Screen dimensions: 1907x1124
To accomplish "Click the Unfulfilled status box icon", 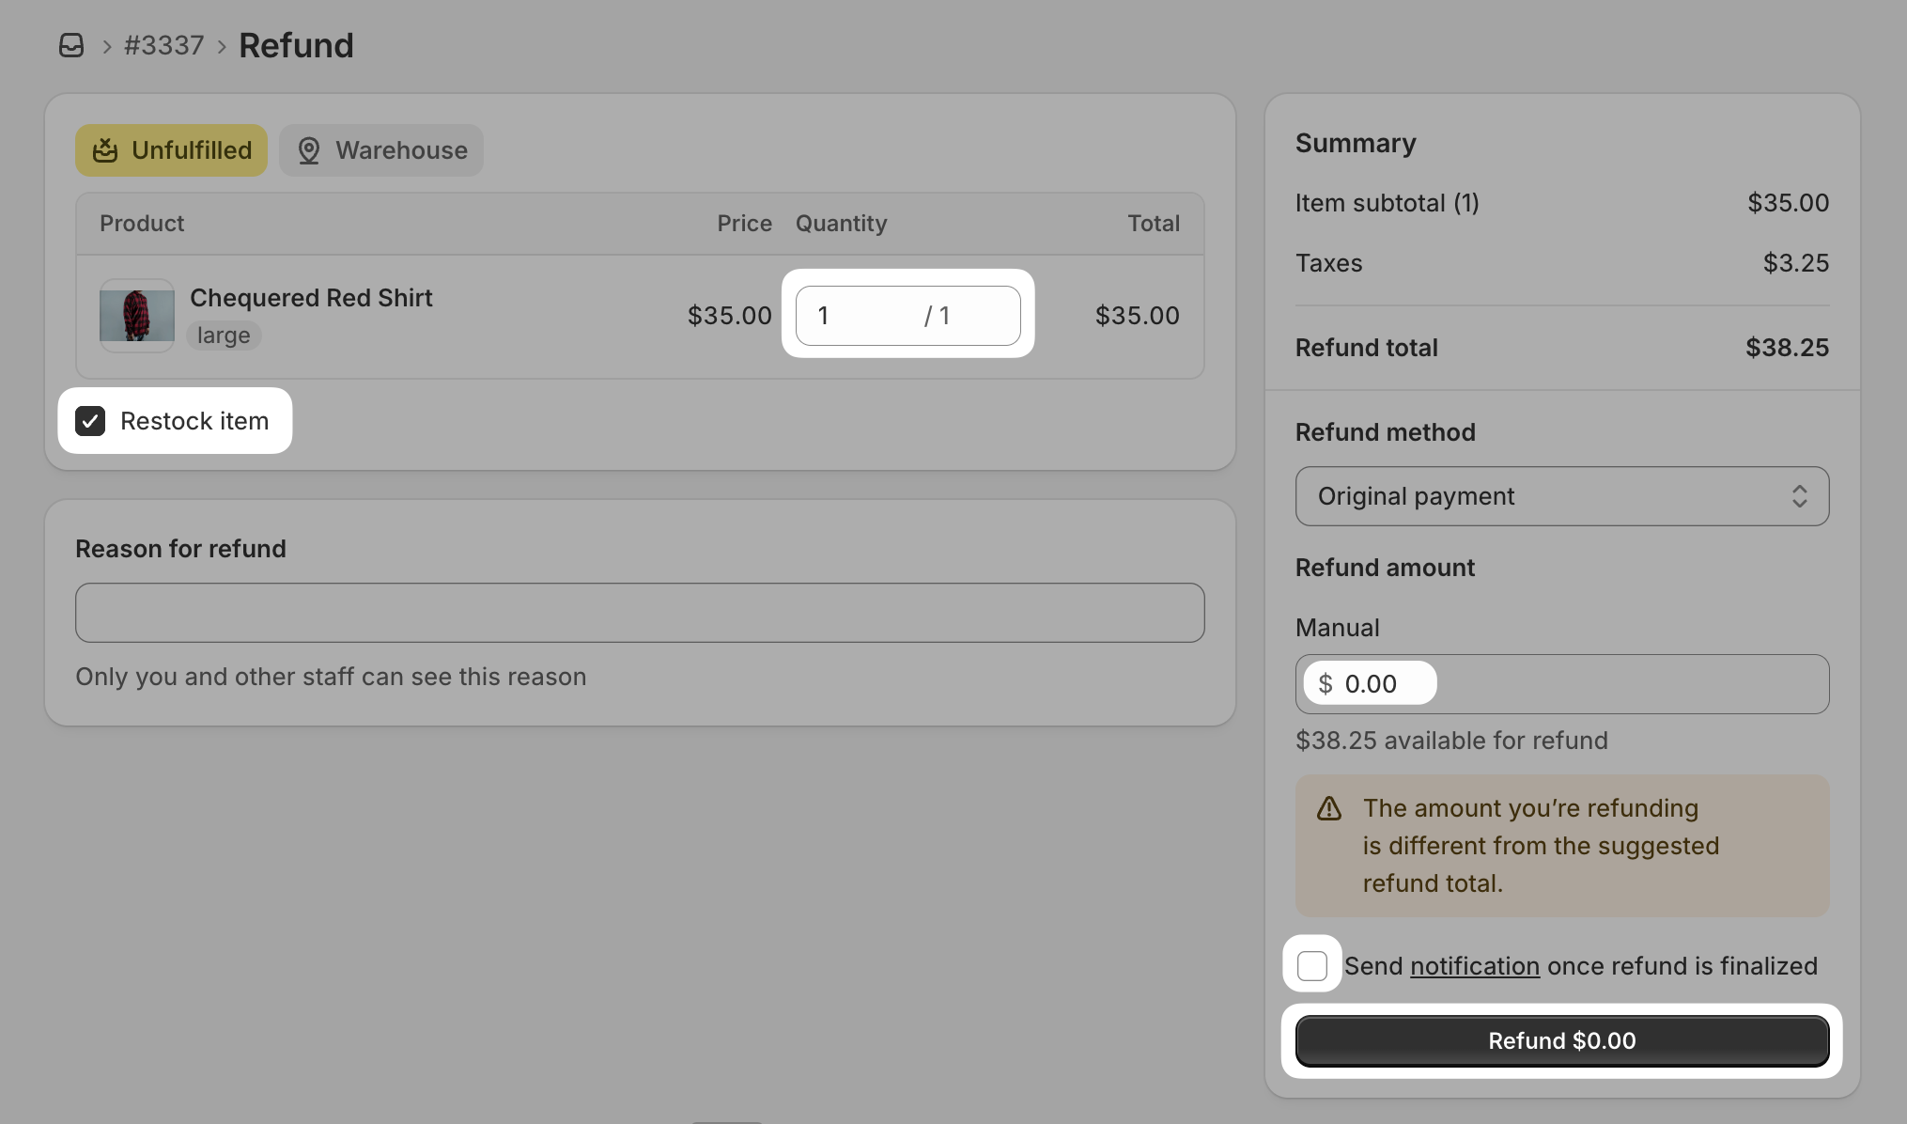I will pos(105,150).
